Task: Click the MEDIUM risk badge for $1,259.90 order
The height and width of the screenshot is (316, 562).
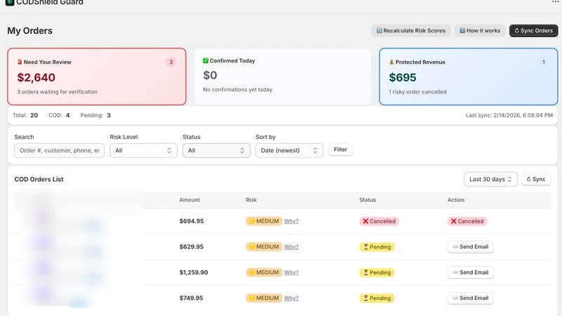Action: (x=264, y=272)
